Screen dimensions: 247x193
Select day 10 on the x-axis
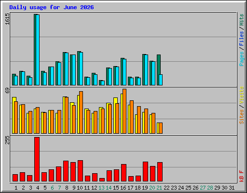(80, 188)
